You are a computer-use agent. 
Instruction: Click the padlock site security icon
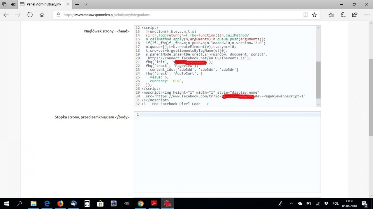(58, 15)
